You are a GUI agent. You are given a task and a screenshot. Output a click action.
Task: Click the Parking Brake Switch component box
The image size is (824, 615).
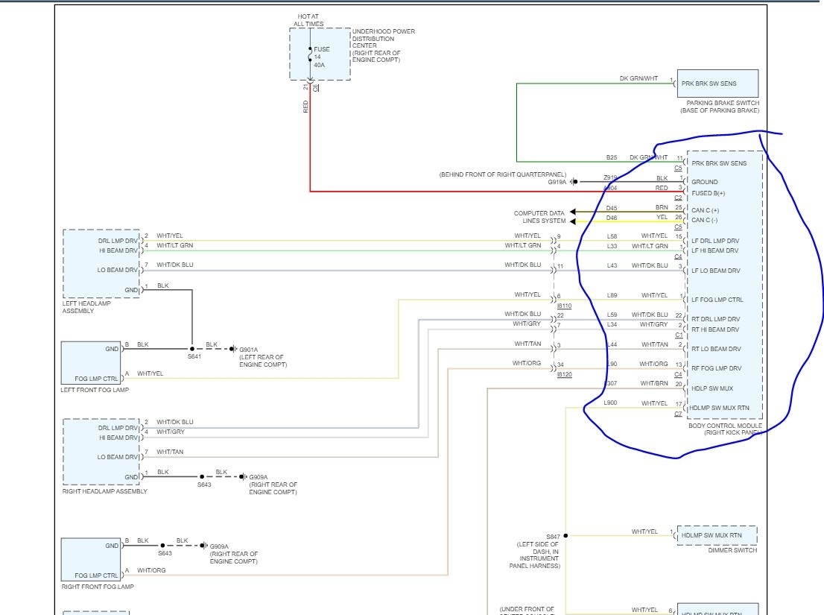[x=717, y=83]
